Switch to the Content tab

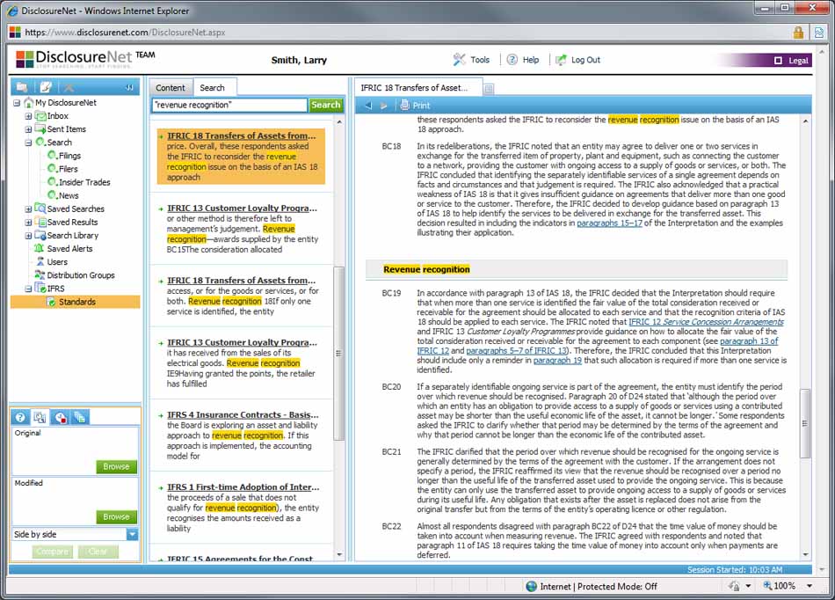171,88
